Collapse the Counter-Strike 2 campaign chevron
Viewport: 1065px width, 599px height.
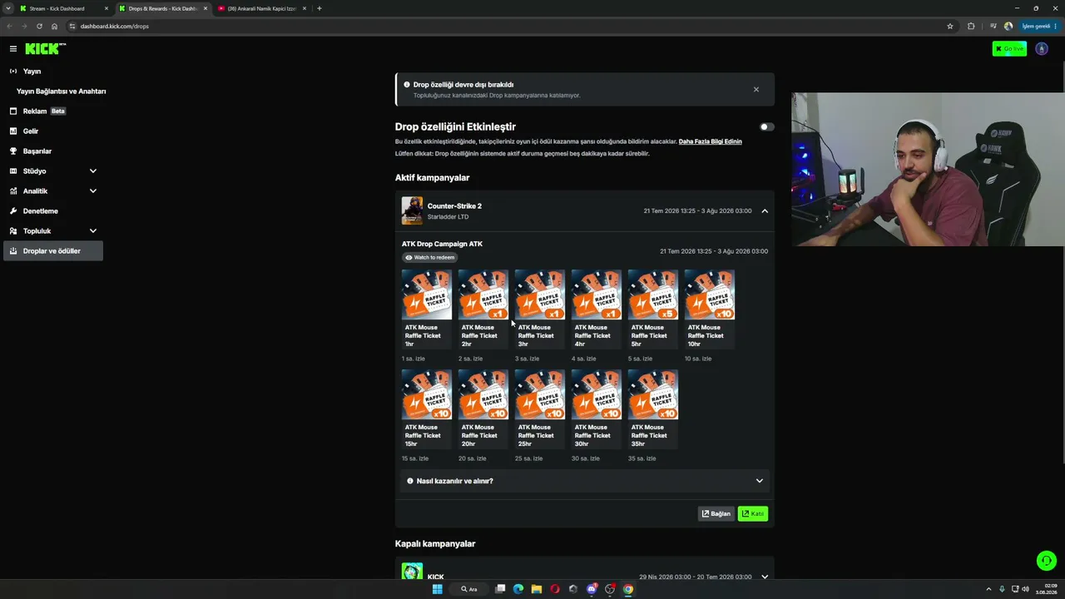click(x=765, y=211)
